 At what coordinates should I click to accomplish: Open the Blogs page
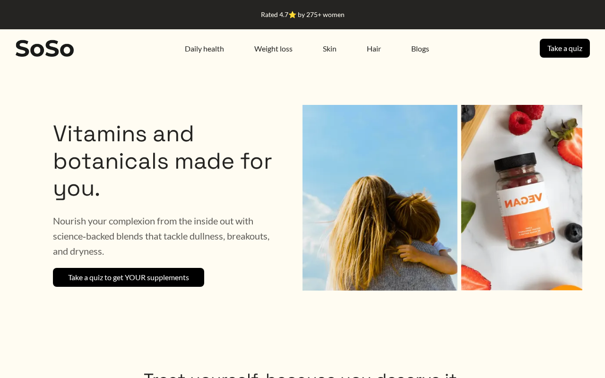[420, 49]
